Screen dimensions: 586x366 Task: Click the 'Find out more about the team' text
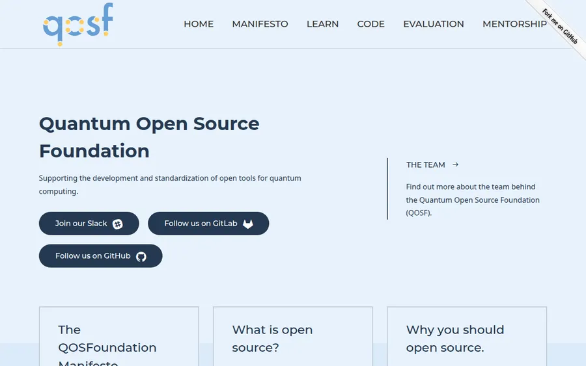tap(473, 200)
